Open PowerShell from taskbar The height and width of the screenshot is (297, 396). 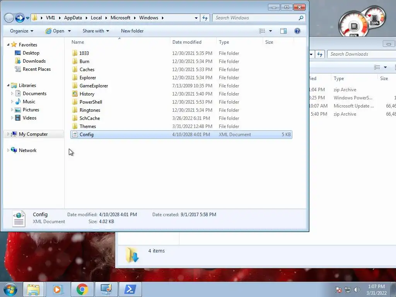click(x=130, y=289)
